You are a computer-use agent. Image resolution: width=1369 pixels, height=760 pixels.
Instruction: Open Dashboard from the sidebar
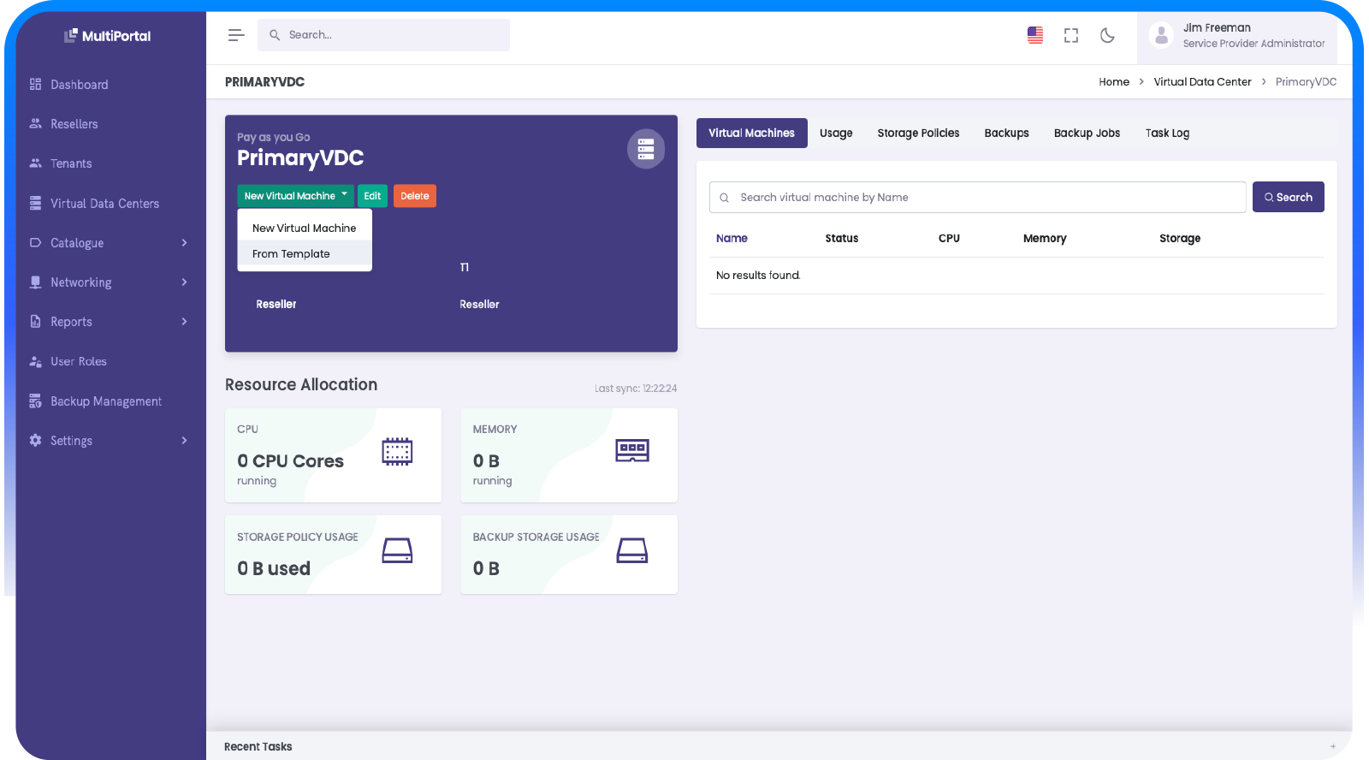click(79, 85)
